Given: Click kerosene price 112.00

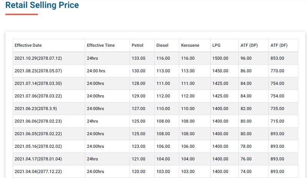Looking at the screenshot, I should point(188,96).
